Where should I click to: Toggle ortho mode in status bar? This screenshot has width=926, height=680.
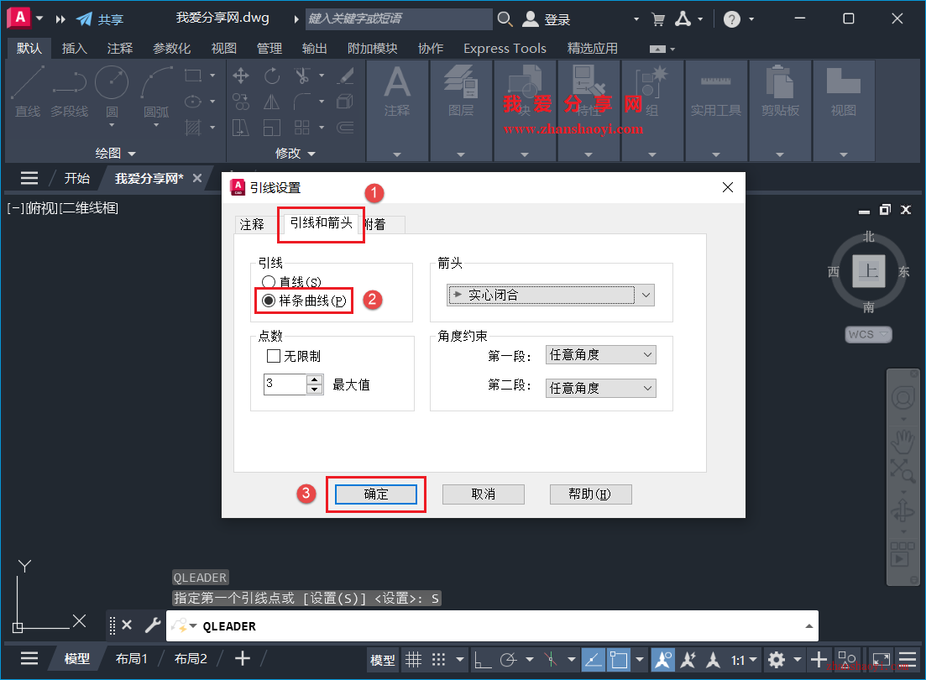pos(483,660)
